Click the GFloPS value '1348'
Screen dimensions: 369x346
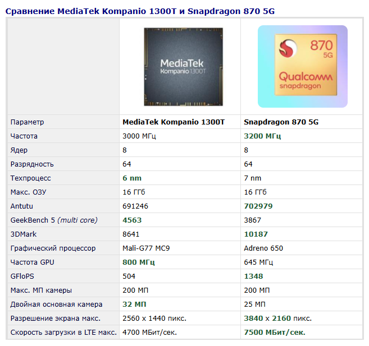click(x=253, y=276)
